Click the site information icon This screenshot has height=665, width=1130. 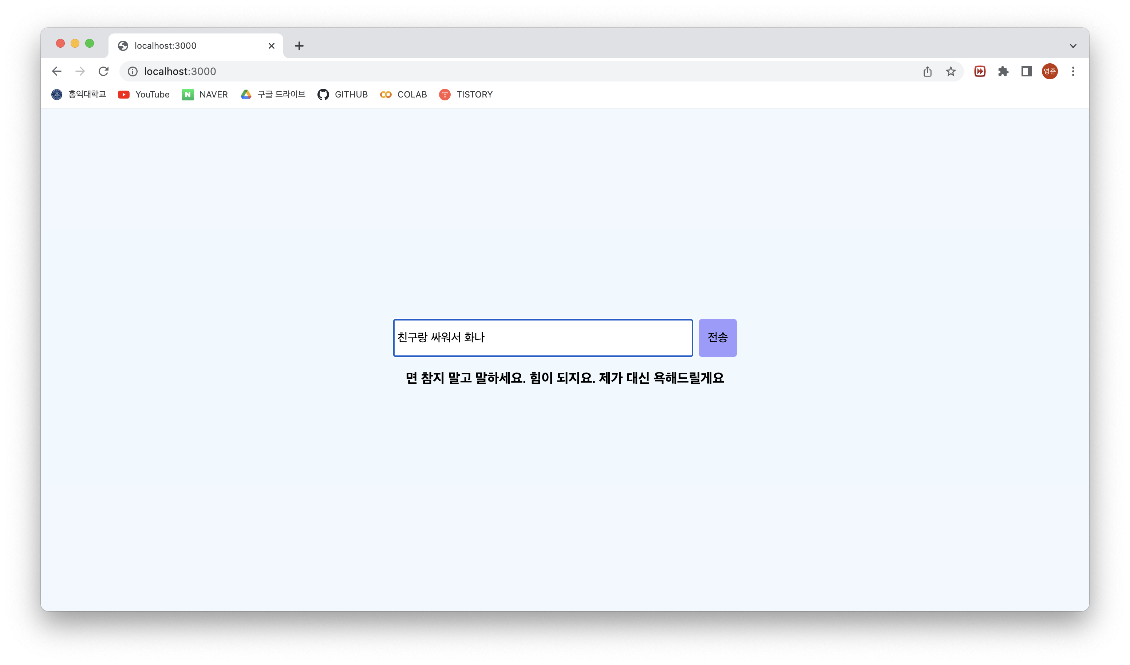(133, 72)
